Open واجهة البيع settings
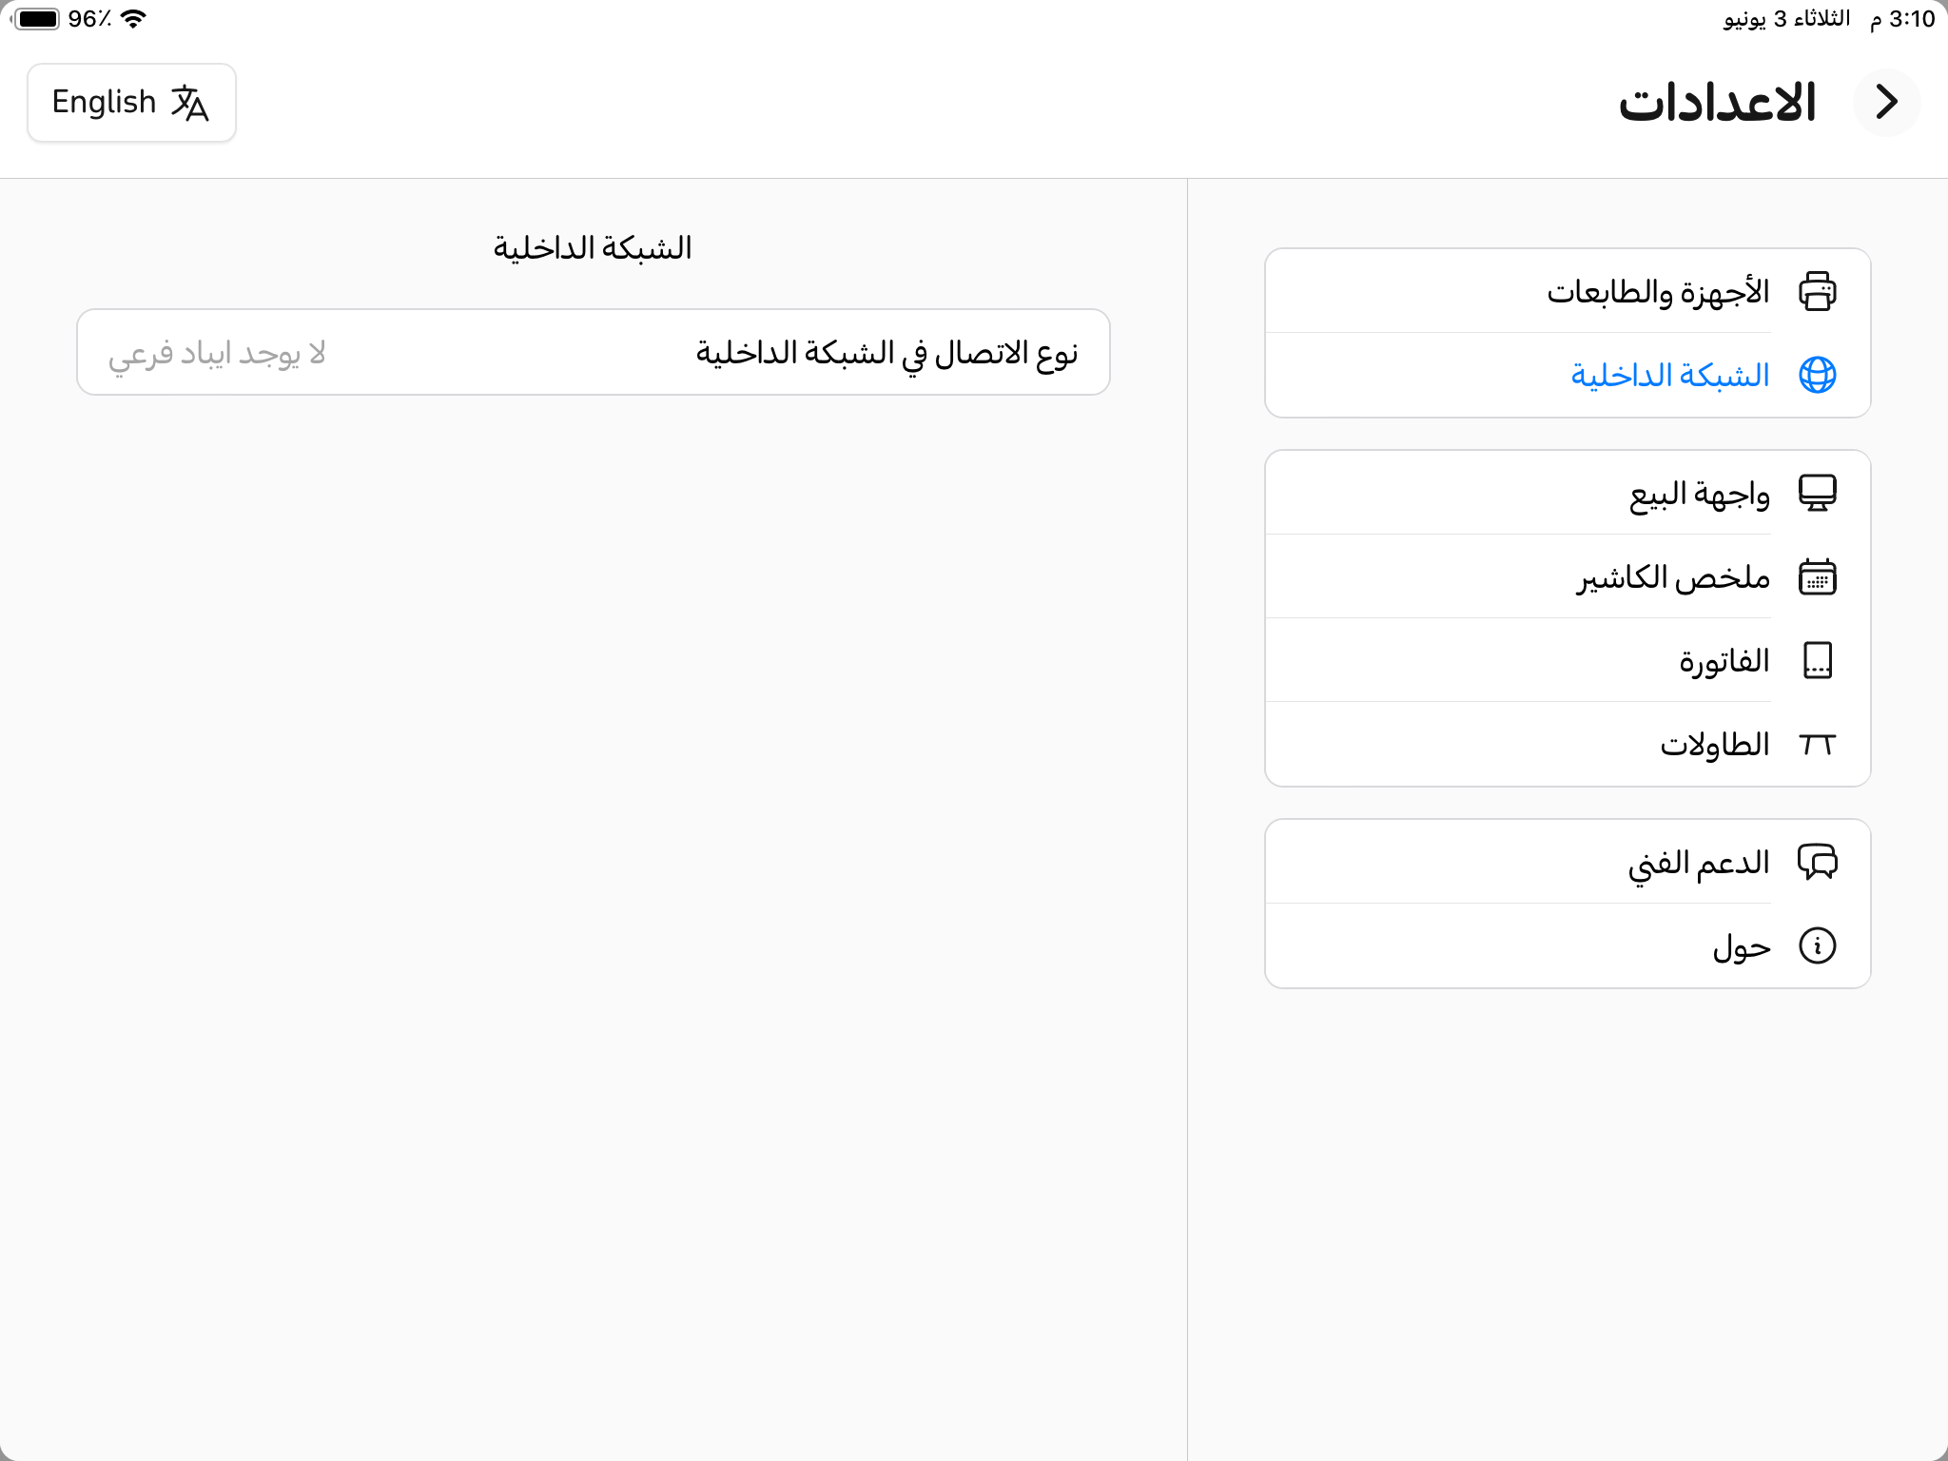 pos(1568,493)
